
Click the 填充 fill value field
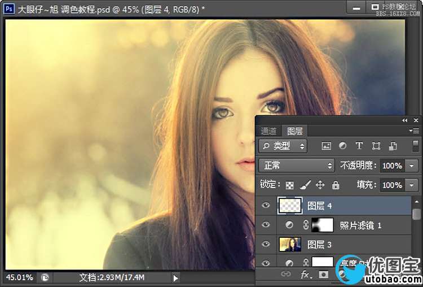pos(393,185)
